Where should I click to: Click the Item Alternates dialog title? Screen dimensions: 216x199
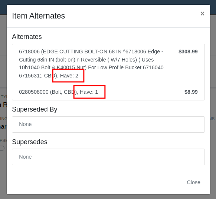[x=39, y=16]
